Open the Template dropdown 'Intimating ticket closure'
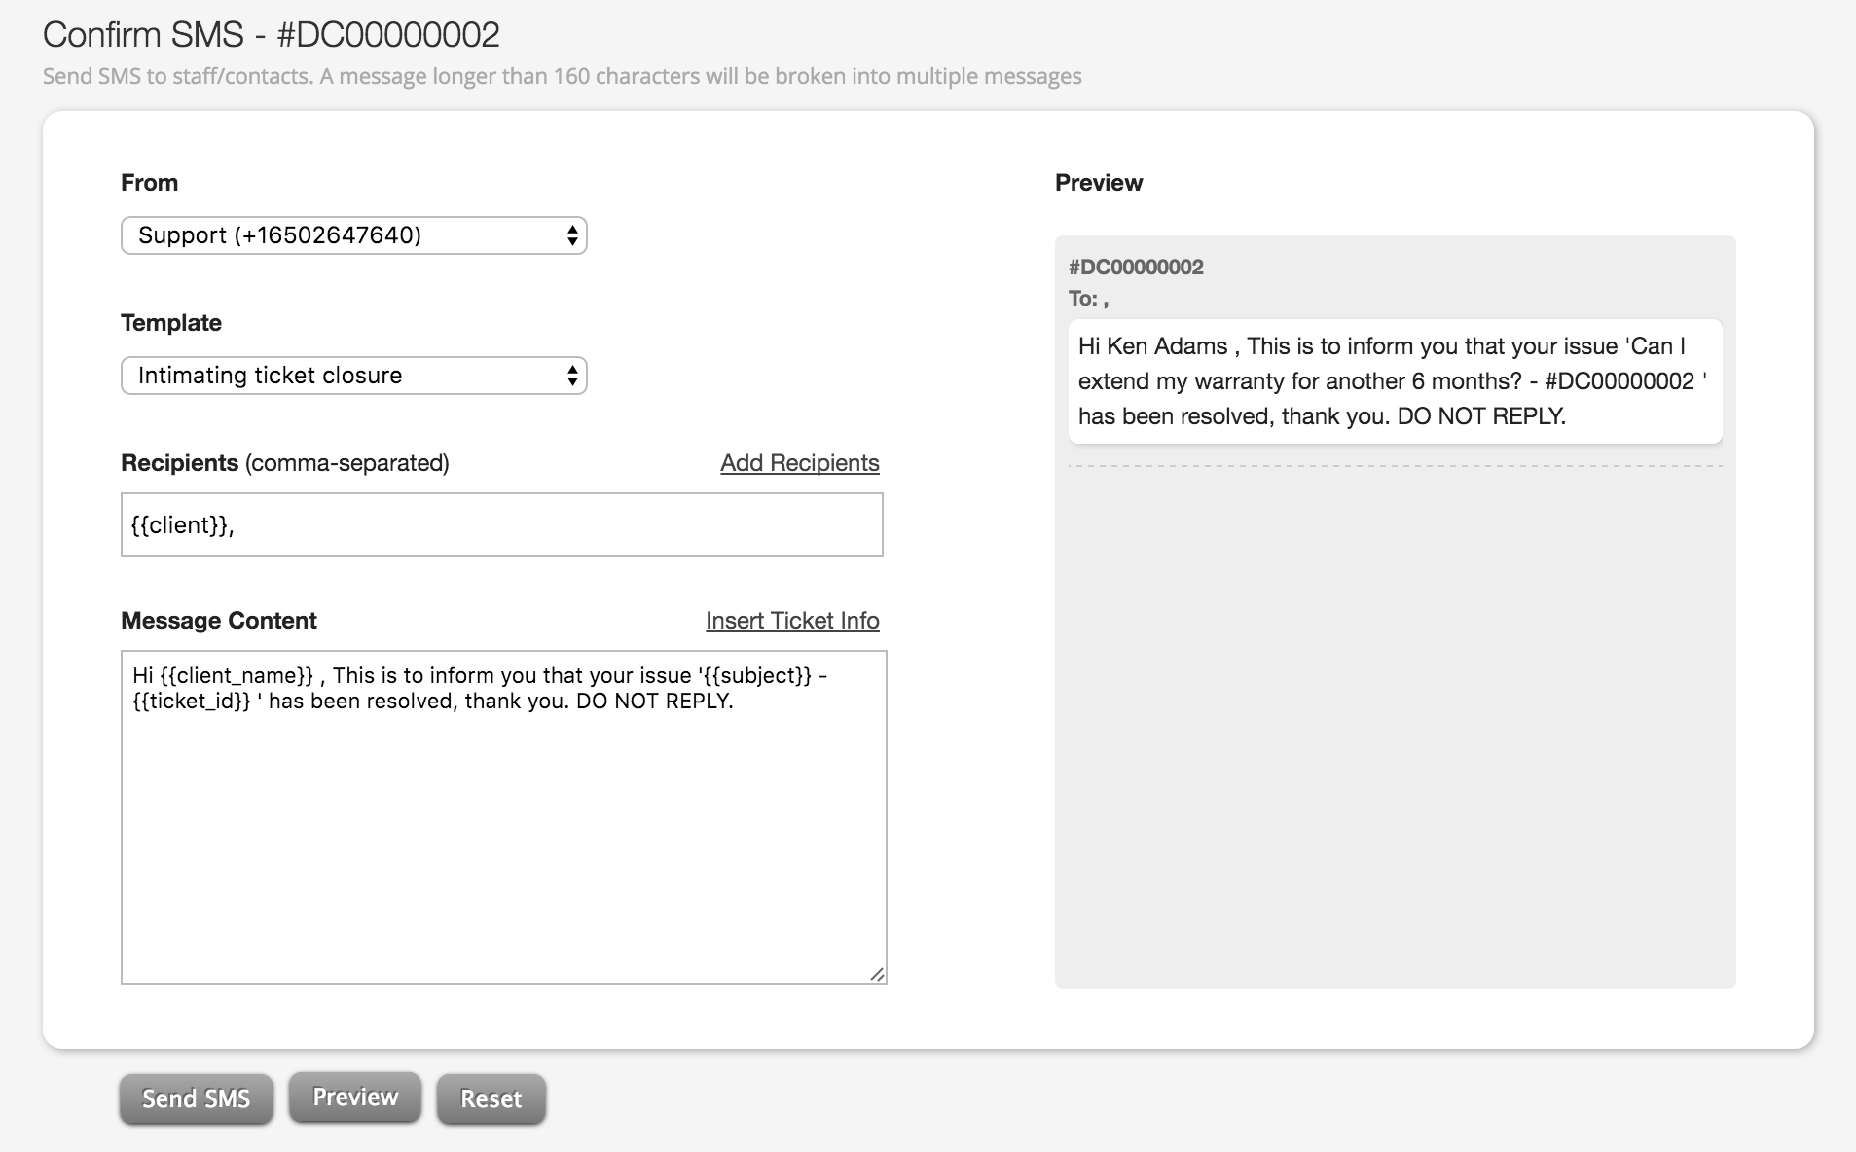 (x=353, y=376)
